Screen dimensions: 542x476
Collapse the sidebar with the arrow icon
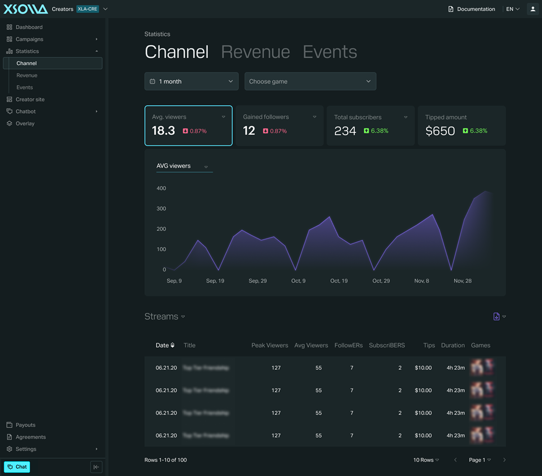point(96,467)
